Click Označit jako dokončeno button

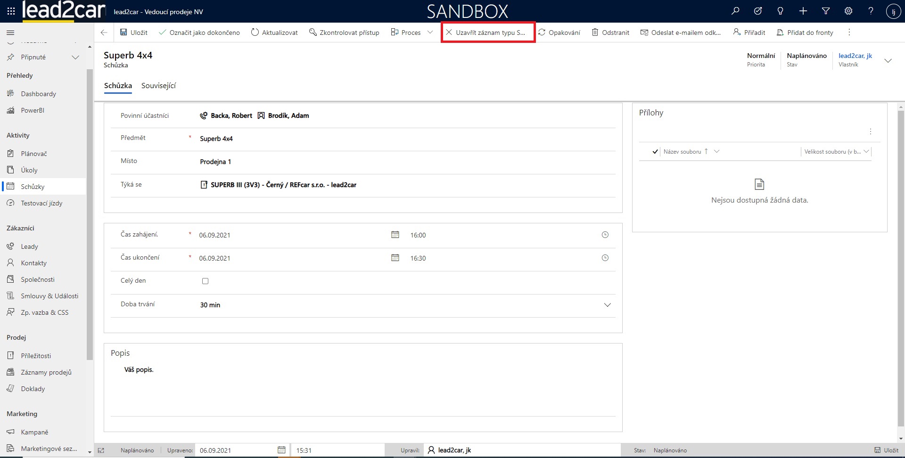[199, 33]
